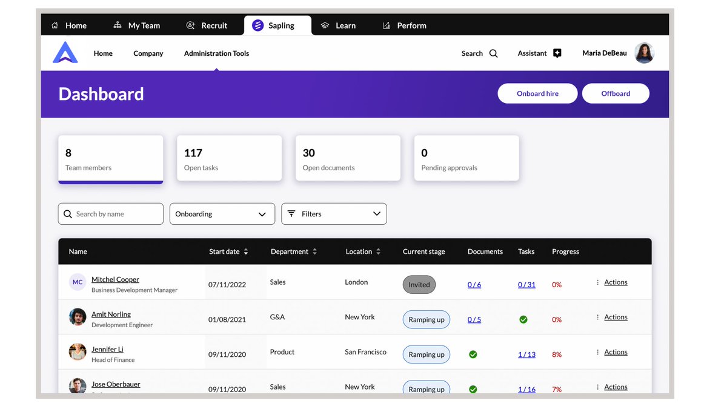727x409 pixels.
Task: Click the Onboard hire button
Action: tap(537, 93)
